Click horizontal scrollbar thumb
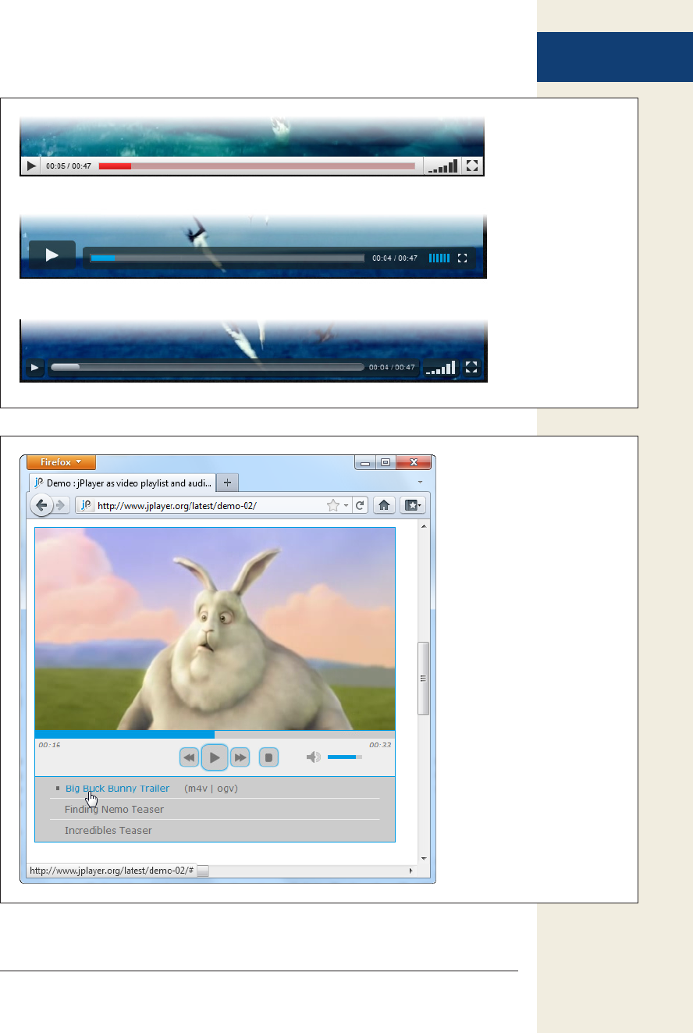Screen dimensions: 693x1033 [x=202, y=871]
